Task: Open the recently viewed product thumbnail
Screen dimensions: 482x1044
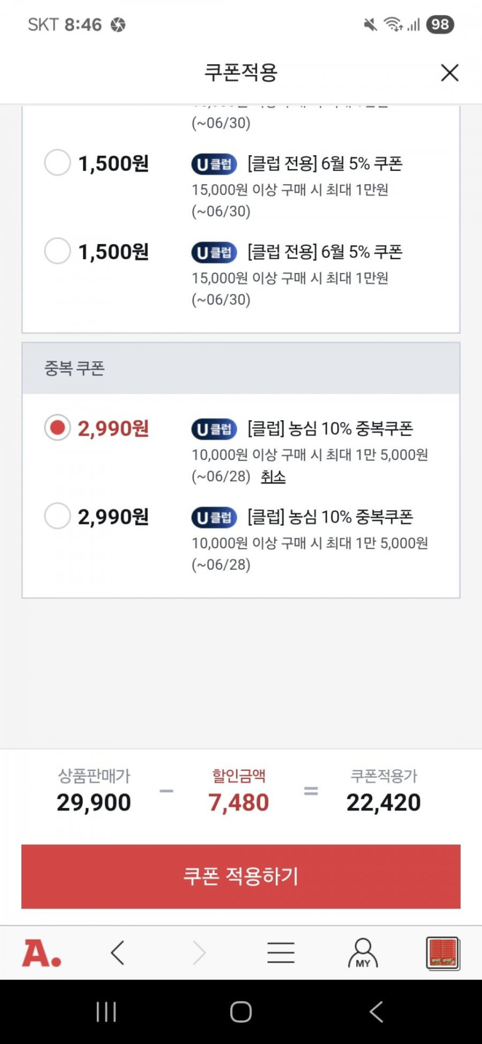Action: click(443, 953)
